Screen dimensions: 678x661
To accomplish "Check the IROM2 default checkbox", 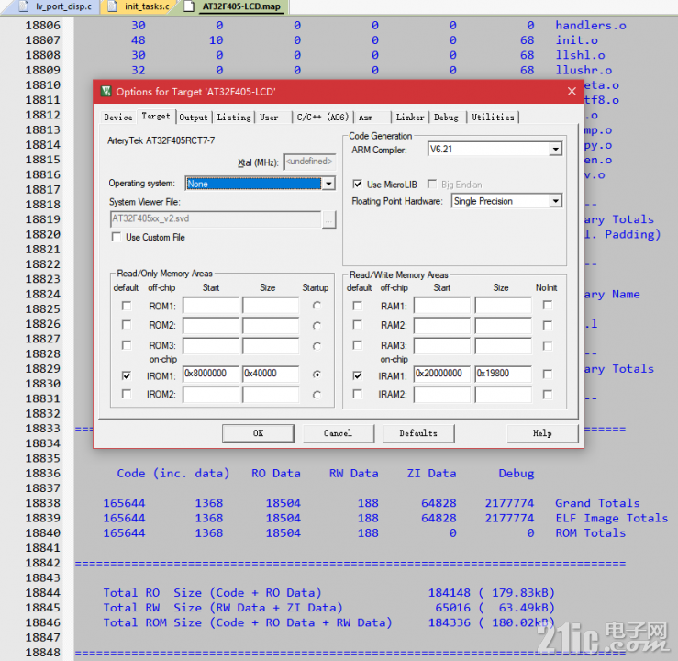I will (127, 394).
